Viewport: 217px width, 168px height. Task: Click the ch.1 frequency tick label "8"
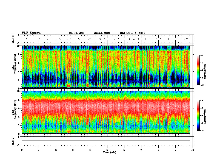point(19,54)
